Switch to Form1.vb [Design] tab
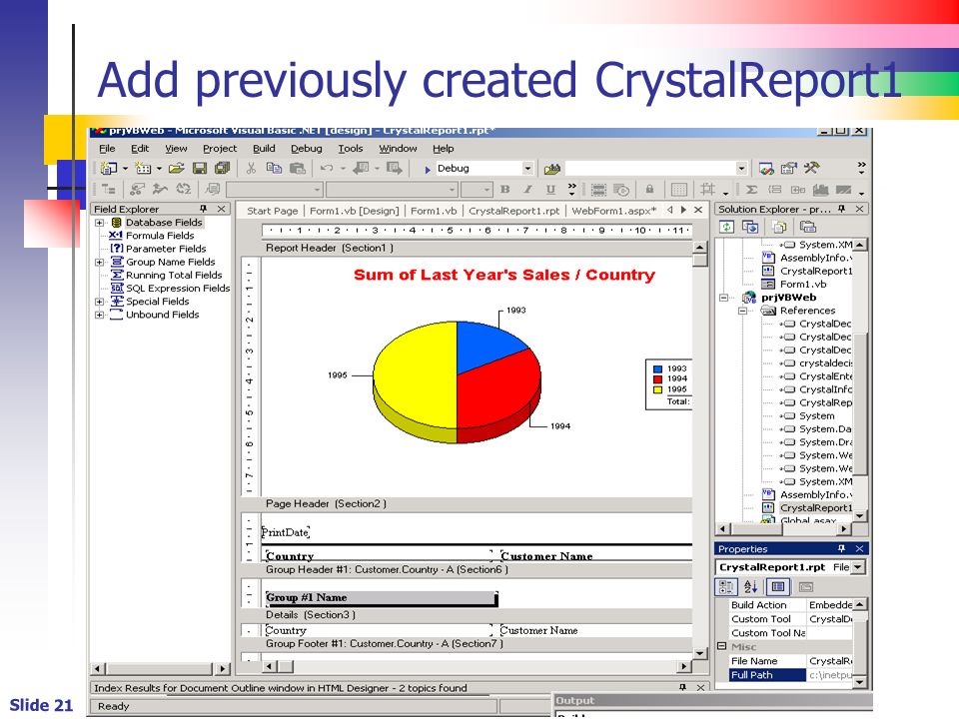 (x=354, y=211)
